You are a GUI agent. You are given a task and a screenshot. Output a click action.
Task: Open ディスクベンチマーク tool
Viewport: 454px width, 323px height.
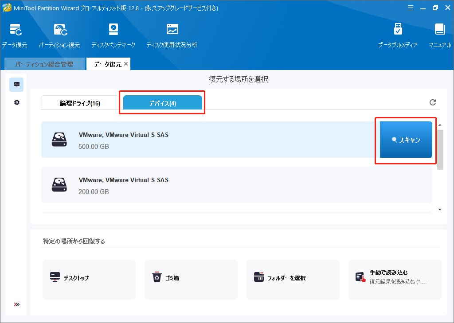pos(113,35)
